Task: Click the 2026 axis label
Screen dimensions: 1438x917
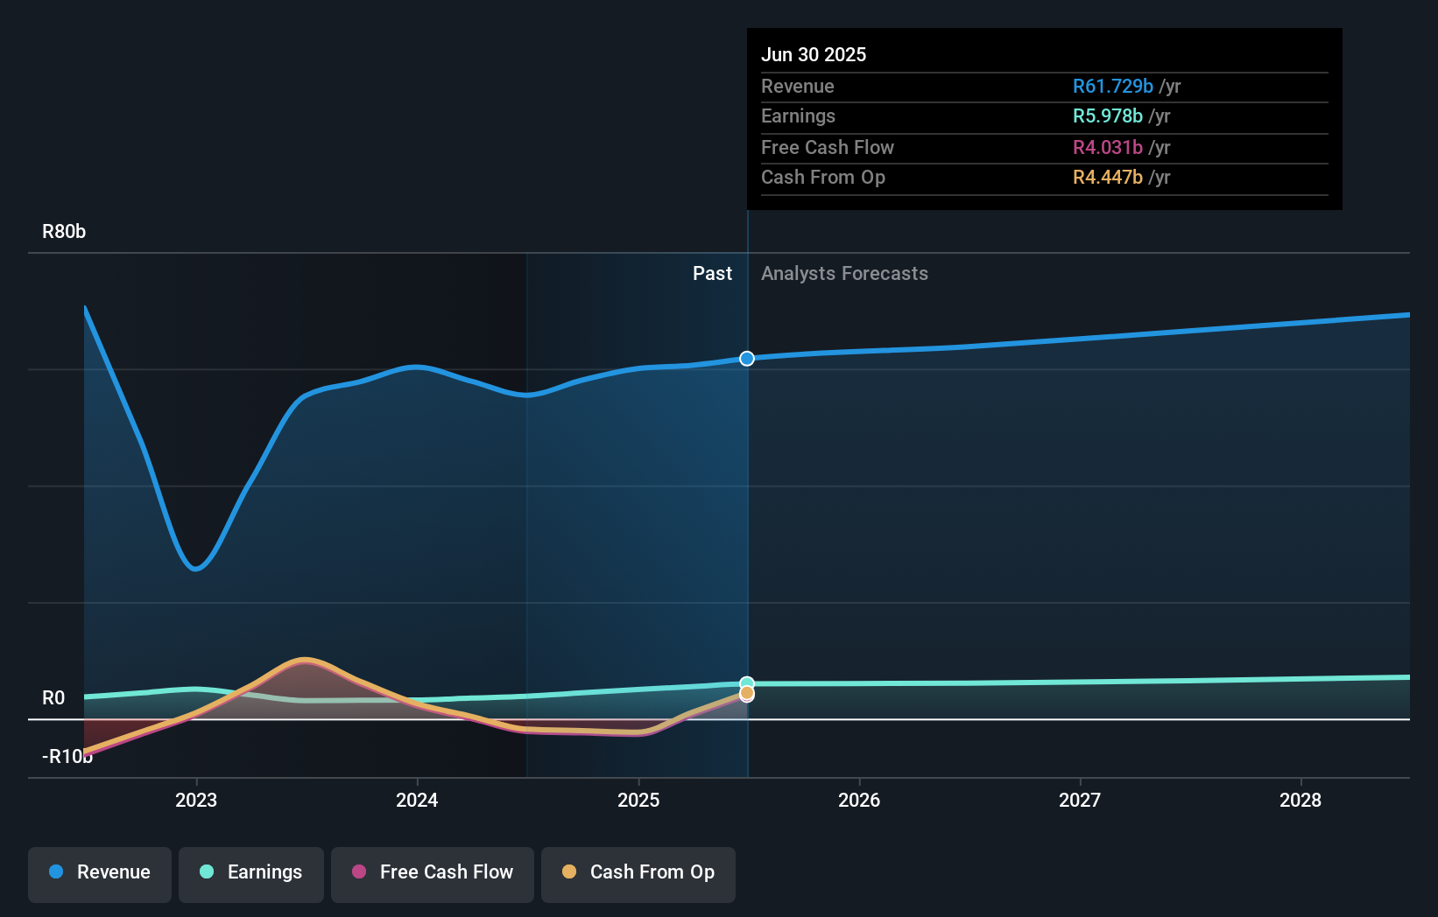Action: pyautogui.click(x=860, y=800)
